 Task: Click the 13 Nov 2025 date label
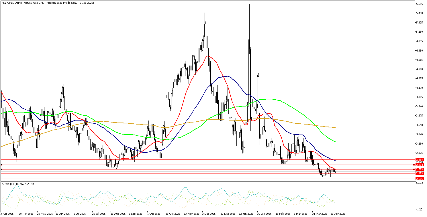coord(191,214)
